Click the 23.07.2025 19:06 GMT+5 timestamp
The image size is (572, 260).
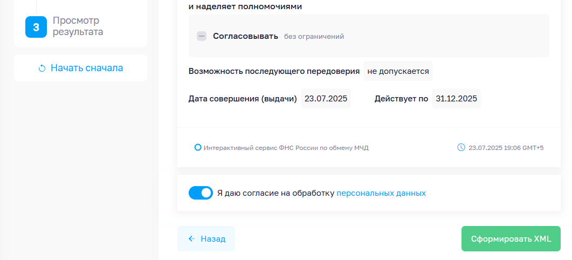[x=506, y=148]
